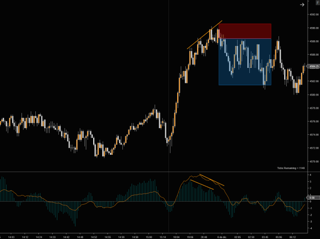Click the 14:24 time axis label
320x239 pixels.
[x=39, y=237]
